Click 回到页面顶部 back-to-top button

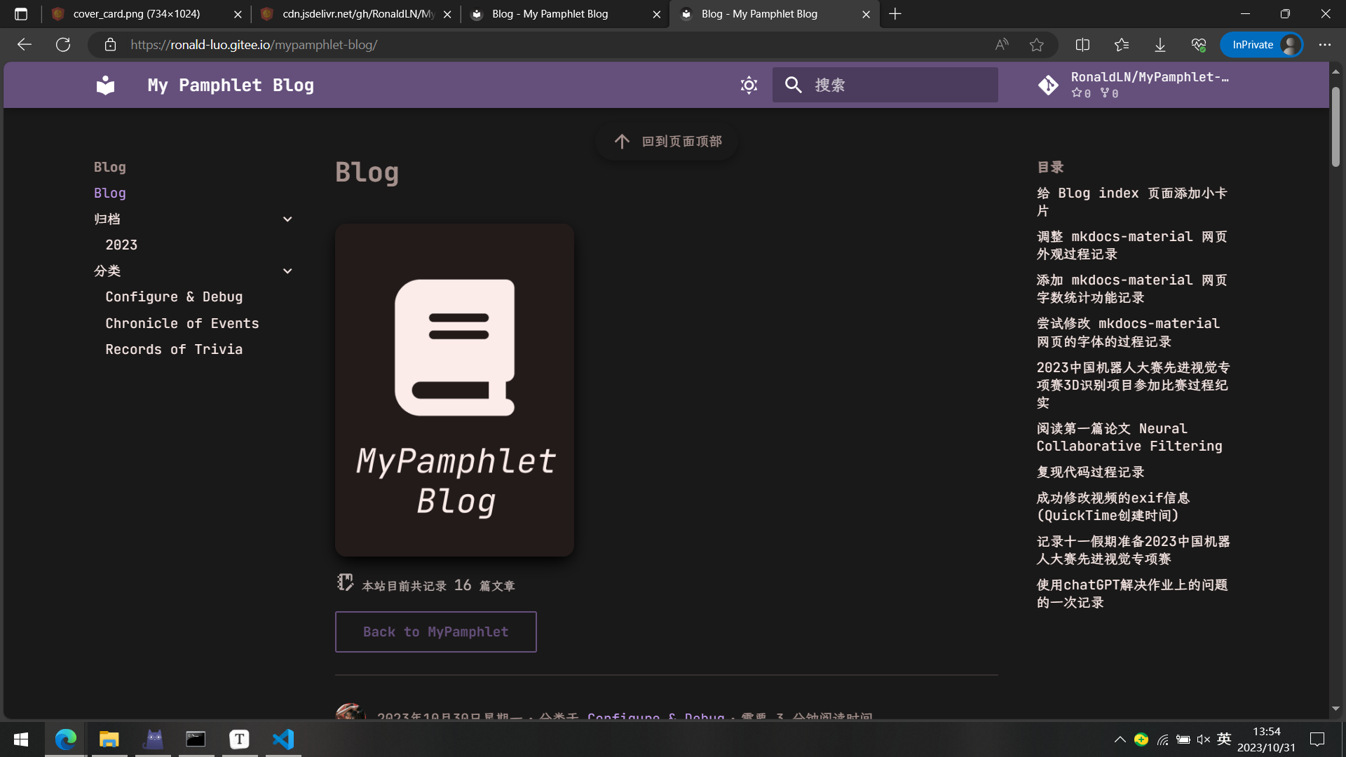pos(667,142)
